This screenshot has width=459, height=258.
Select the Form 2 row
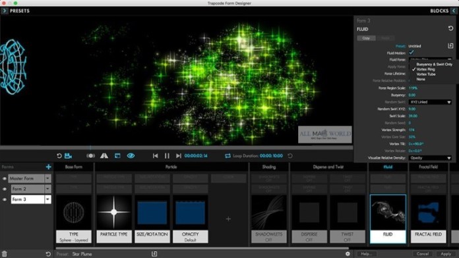(x=28, y=189)
